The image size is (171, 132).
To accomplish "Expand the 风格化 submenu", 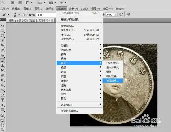I will pos(79,45).
